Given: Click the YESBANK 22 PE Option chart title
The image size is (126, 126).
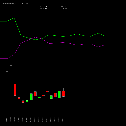Looking at the screenshot, I should click(17, 4).
